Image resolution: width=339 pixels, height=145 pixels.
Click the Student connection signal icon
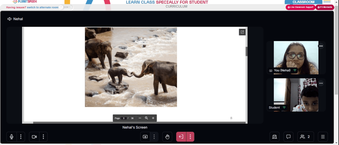284,108
